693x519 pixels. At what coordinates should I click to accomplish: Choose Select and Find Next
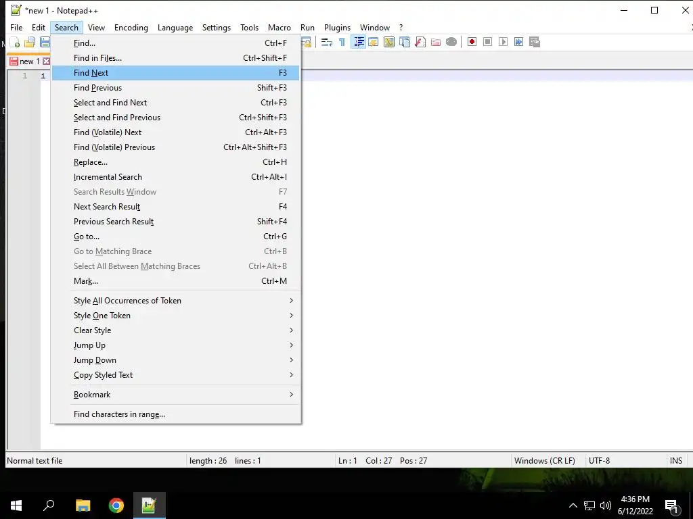click(x=175, y=103)
